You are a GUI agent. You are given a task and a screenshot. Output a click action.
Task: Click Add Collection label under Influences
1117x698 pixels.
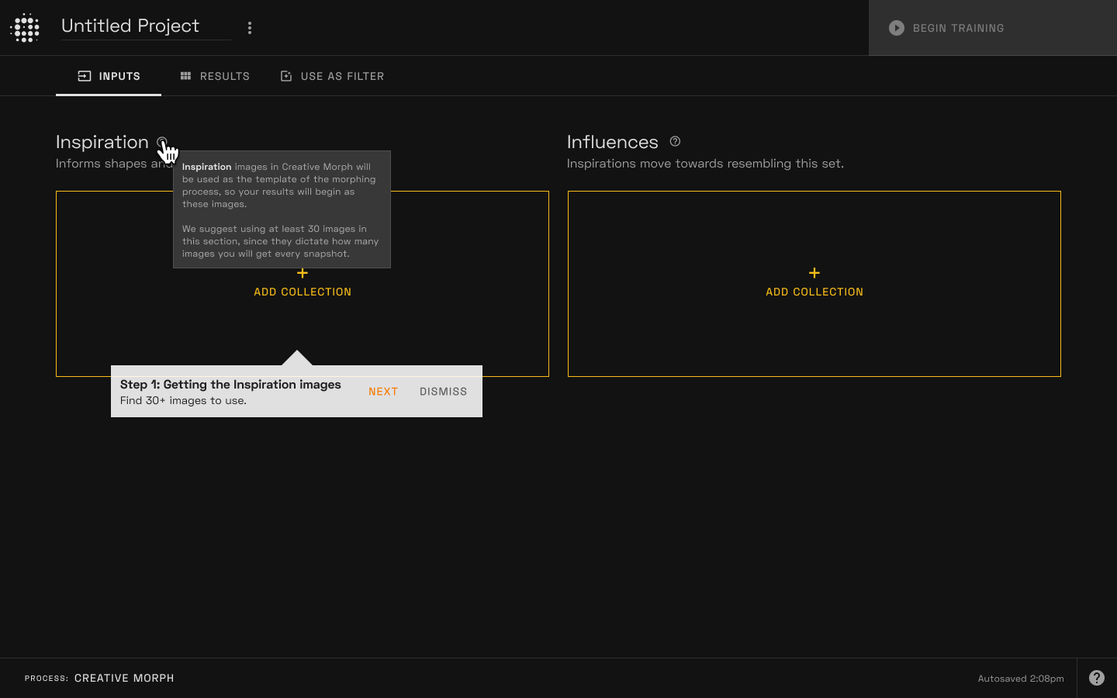814,292
